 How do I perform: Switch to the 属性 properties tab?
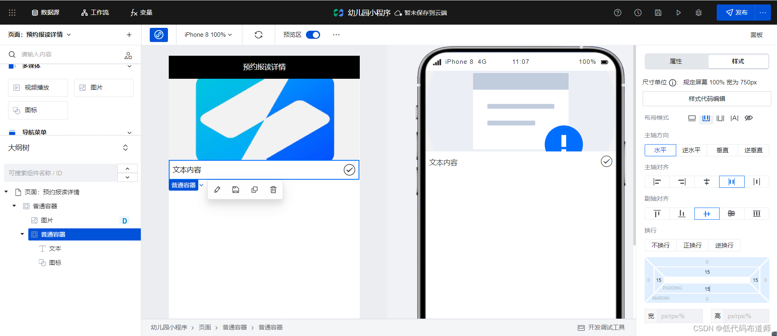click(676, 61)
